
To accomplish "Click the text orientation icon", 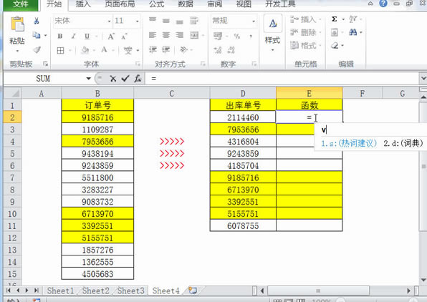I will [x=183, y=49].
